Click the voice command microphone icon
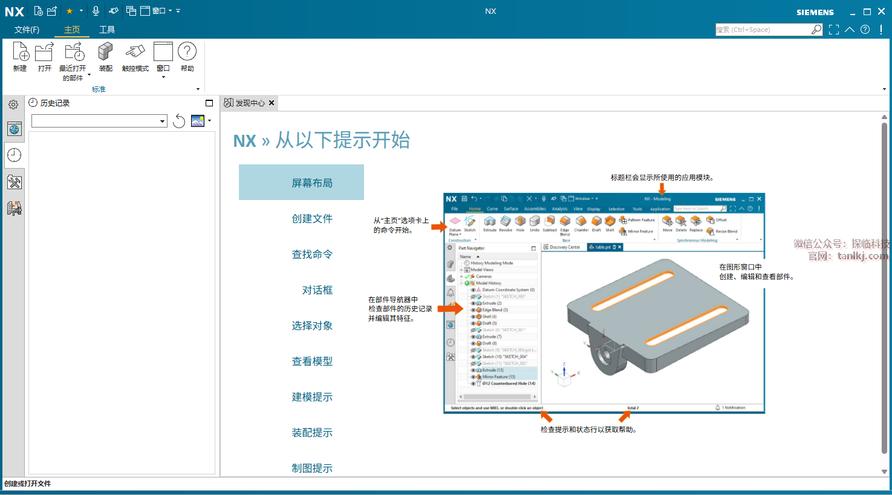The image size is (892, 495). (96, 11)
